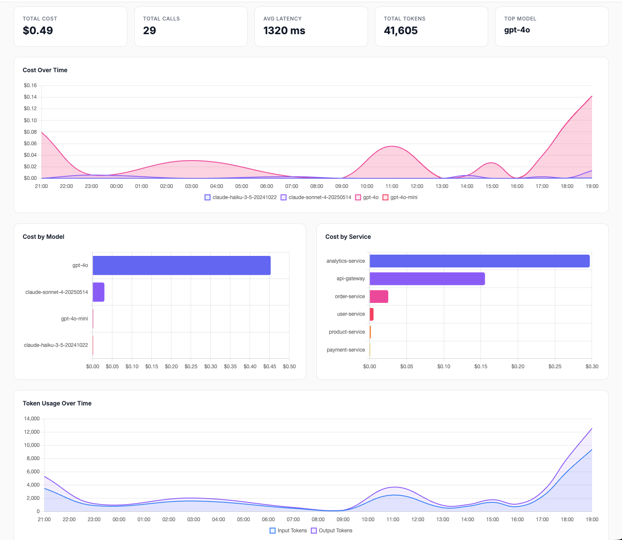This screenshot has height=540, width=622.
Task: Select the Avg Latency card
Action: 311,26
